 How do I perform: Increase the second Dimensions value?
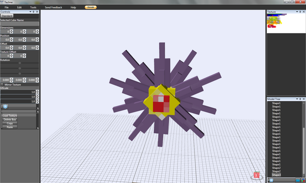(24, 31)
